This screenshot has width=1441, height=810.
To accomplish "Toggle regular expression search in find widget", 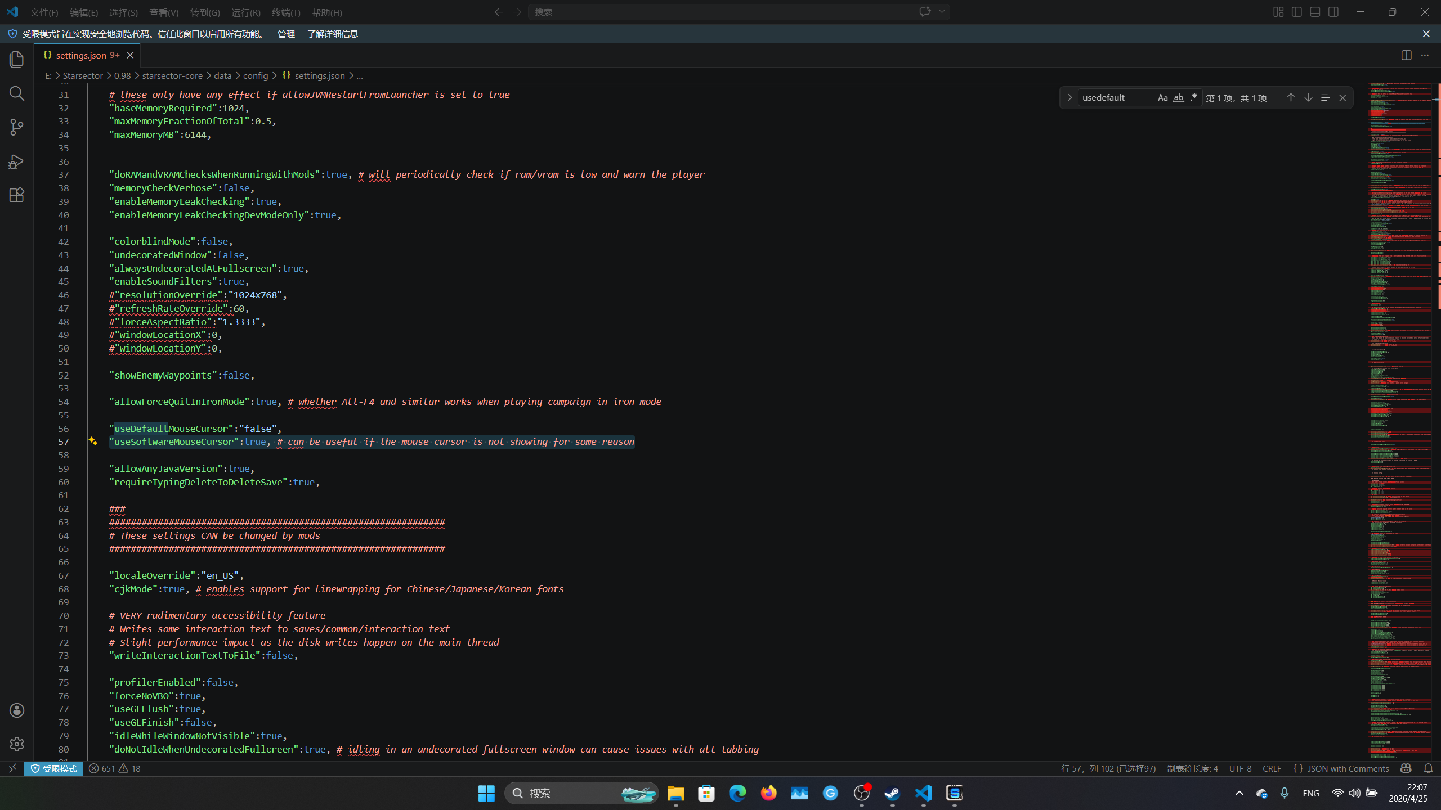I will (1193, 98).
